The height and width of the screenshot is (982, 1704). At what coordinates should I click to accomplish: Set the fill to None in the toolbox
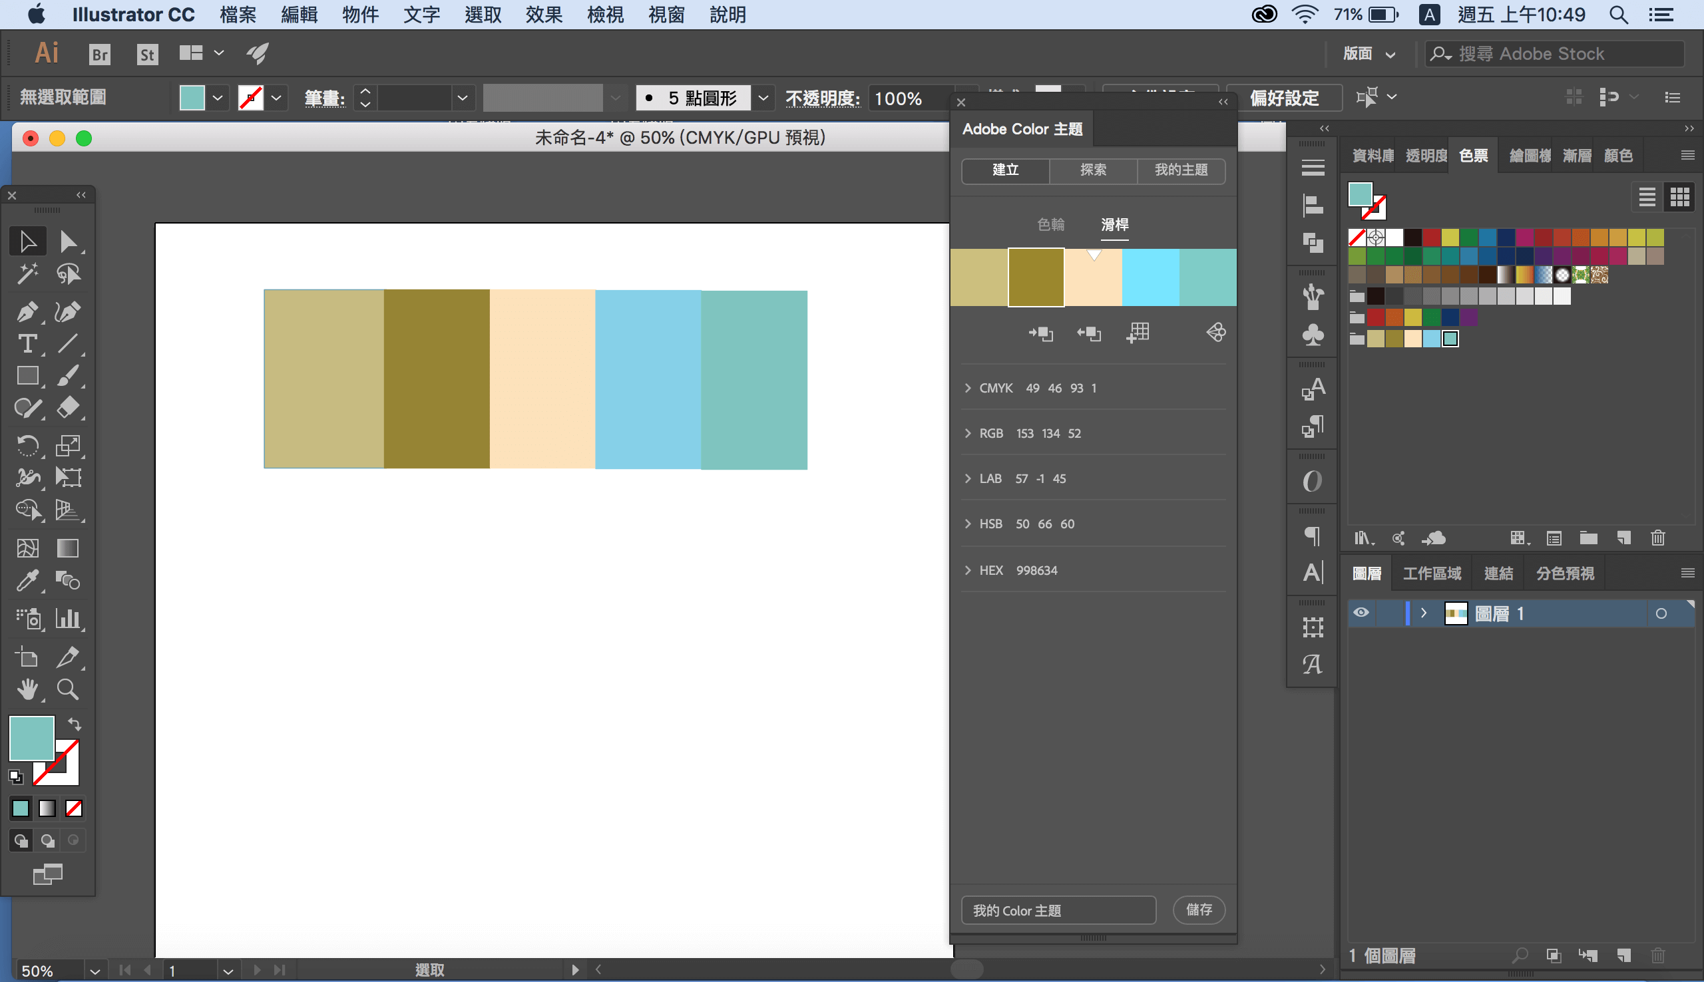73,808
